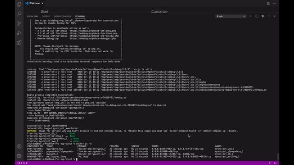Open the Source Control view
This screenshot has height=165, width=294.
click(x=19, y=23)
